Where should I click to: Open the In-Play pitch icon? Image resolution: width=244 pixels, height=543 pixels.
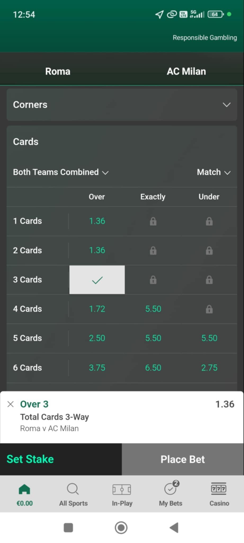[x=122, y=489]
